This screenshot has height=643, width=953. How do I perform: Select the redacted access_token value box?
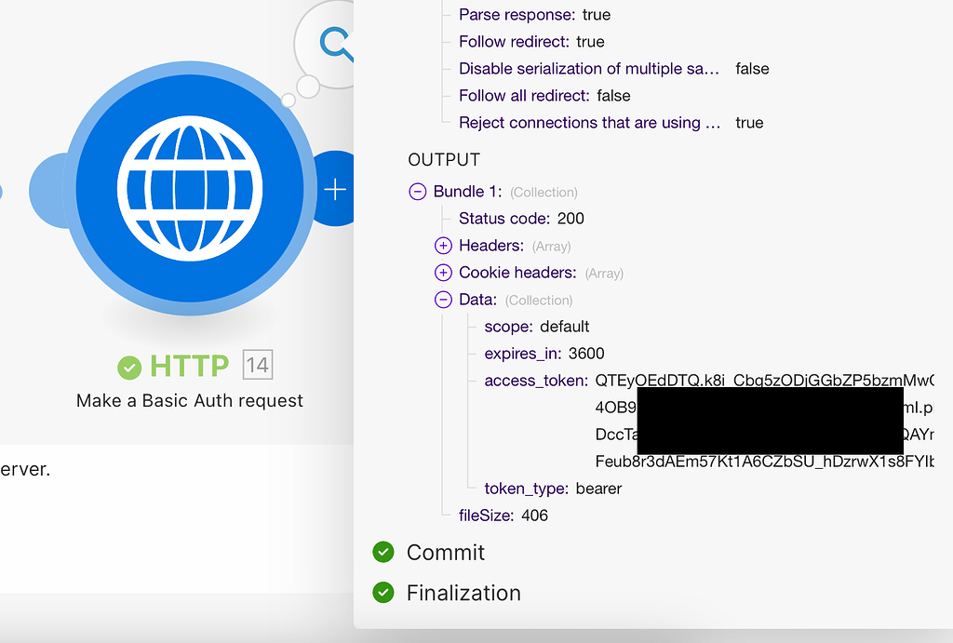click(x=771, y=421)
